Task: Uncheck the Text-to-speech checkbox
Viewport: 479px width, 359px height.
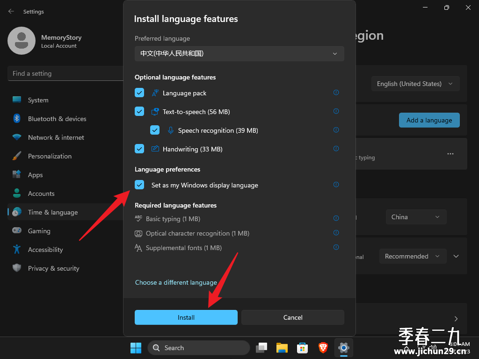Action: (139, 111)
